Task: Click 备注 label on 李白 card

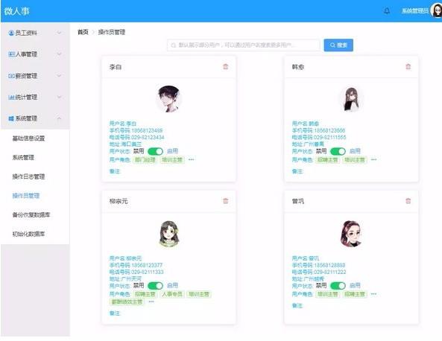Action: (115, 171)
